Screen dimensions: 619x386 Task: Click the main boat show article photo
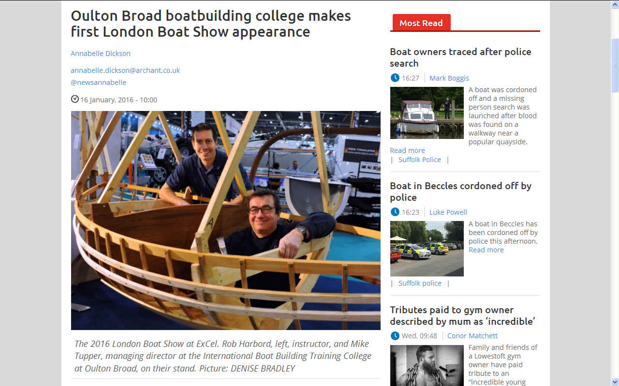coord(226,221)
